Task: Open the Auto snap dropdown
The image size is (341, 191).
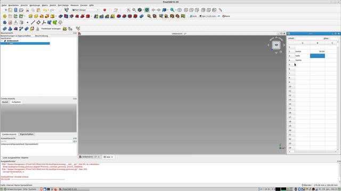Action: tap(193, 16)
